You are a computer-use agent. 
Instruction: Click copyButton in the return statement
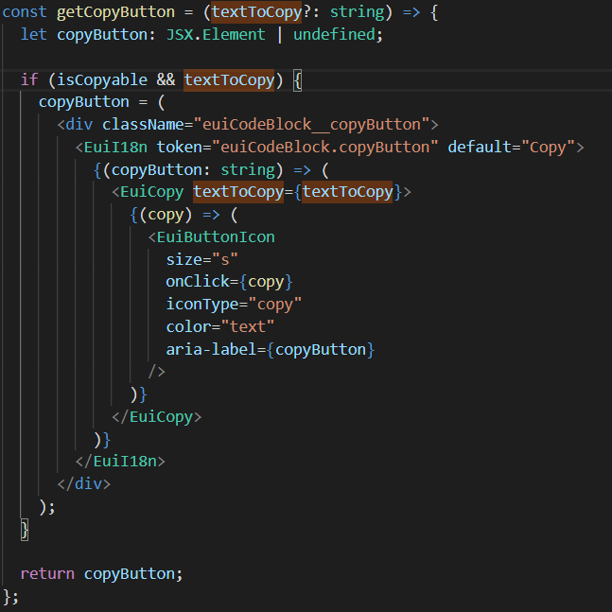click(x=130, y=574)
